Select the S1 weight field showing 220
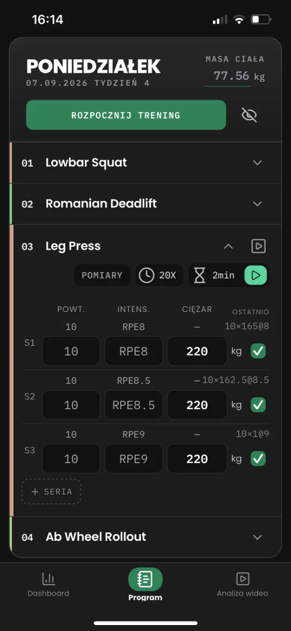Image resolution: width=291 pixels, height=631 pixels. pyautogui.click(x=197, y=351)
